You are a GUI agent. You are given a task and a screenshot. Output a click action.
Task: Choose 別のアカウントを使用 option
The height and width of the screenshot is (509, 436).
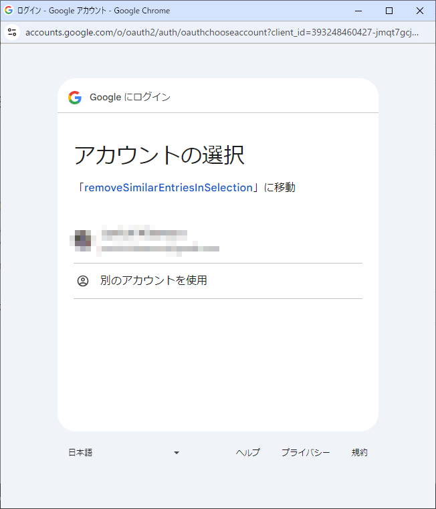tap(218, 281)
